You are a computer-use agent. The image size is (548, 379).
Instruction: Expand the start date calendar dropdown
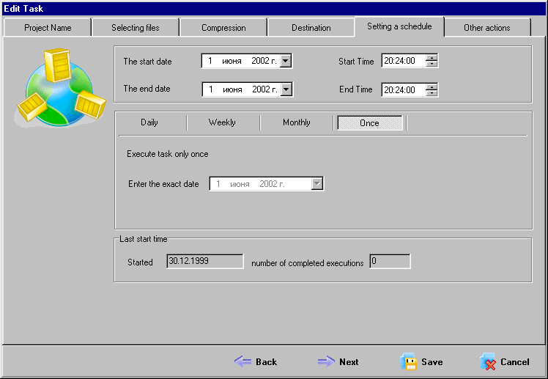pos(286,61)
